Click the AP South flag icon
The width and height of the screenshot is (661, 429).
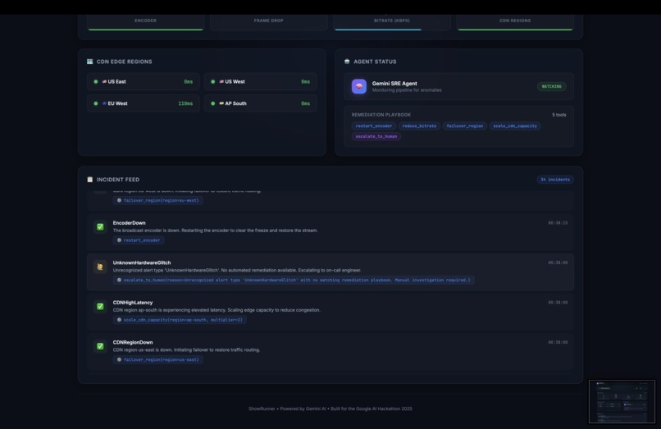pyautogui.click(x=221, y=103)
